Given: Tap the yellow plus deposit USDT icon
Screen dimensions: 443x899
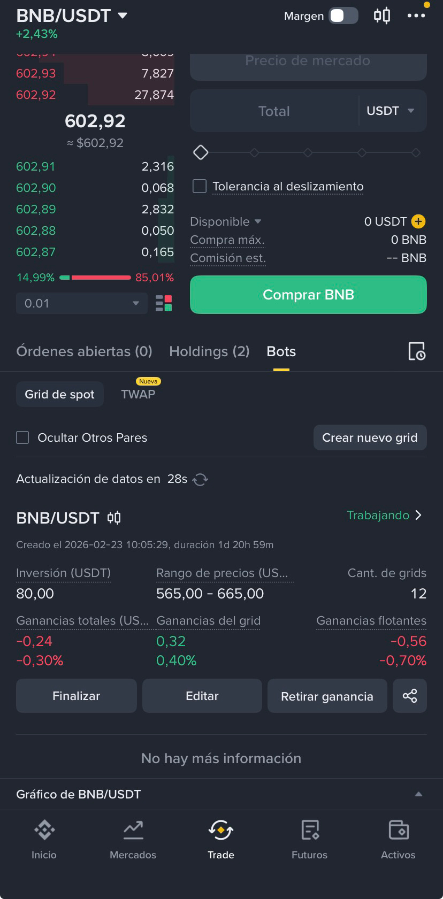Looking at the screenshot, I should click(418, 221).
